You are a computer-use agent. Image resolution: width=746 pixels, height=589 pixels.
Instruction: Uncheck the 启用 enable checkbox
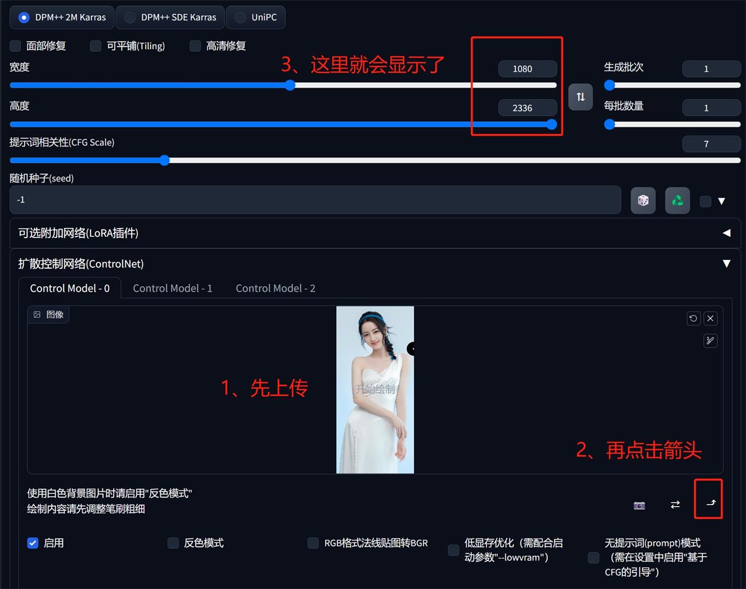pos(33,543)
